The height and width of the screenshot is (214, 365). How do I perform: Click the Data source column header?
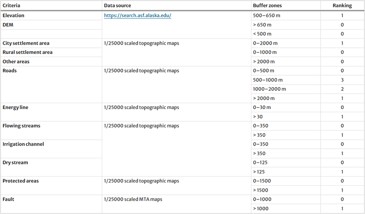117,5
